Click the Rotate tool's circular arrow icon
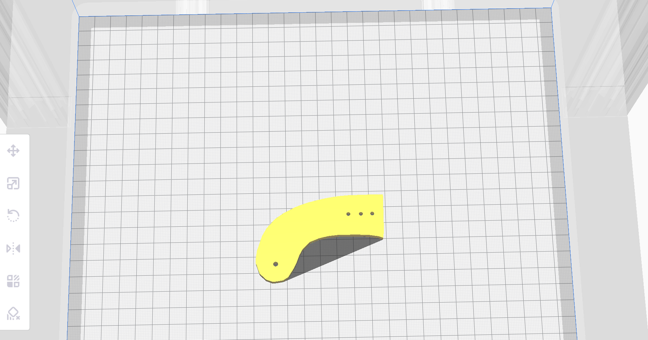 [13, 216]
